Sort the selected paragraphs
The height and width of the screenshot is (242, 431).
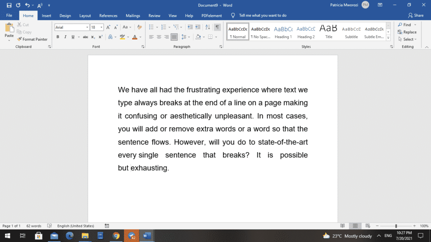point(208,27)
